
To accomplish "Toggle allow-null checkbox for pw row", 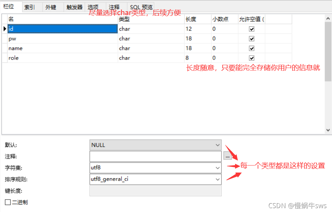I will click(x=252, y=39).
